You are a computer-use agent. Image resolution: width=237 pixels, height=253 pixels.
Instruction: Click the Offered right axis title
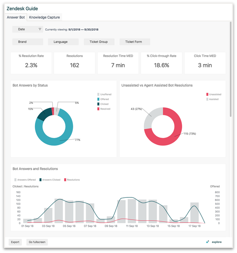(x=215, y=186)
